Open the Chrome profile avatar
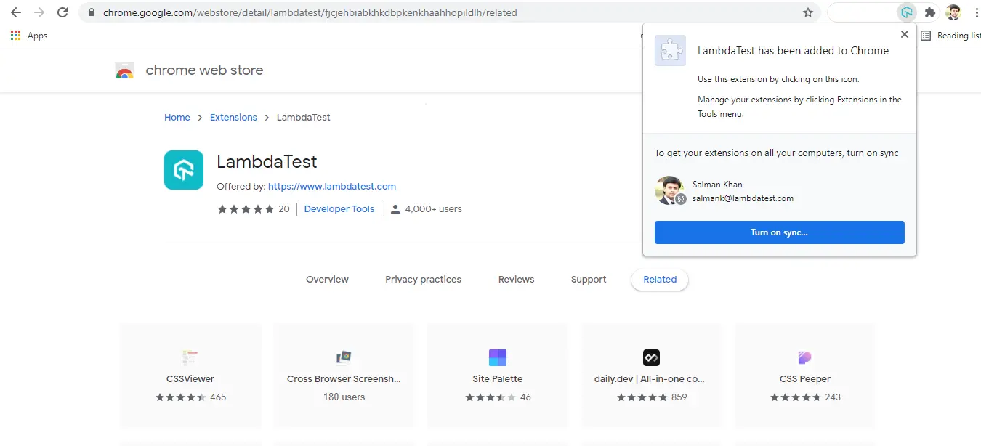Image resolution: width=981 pixels, height=446 pixels. [x=953, y=12]
